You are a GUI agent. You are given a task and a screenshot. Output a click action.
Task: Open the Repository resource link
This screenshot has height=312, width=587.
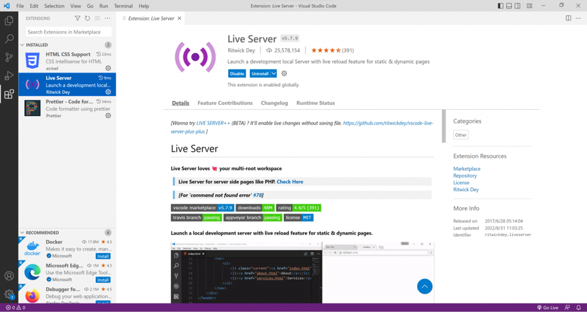point(465,176)
